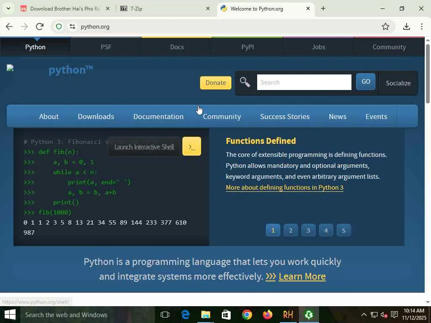The height and width of the screenshot is (323, 431).
Task: Launch Microsoft Edge from taskbar
Action: (x=186, y=315)
